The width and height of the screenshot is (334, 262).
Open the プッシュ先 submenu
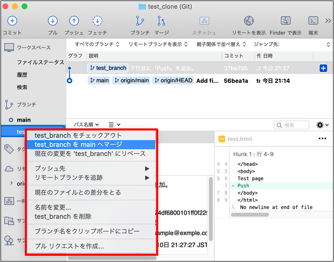[91, 169]
